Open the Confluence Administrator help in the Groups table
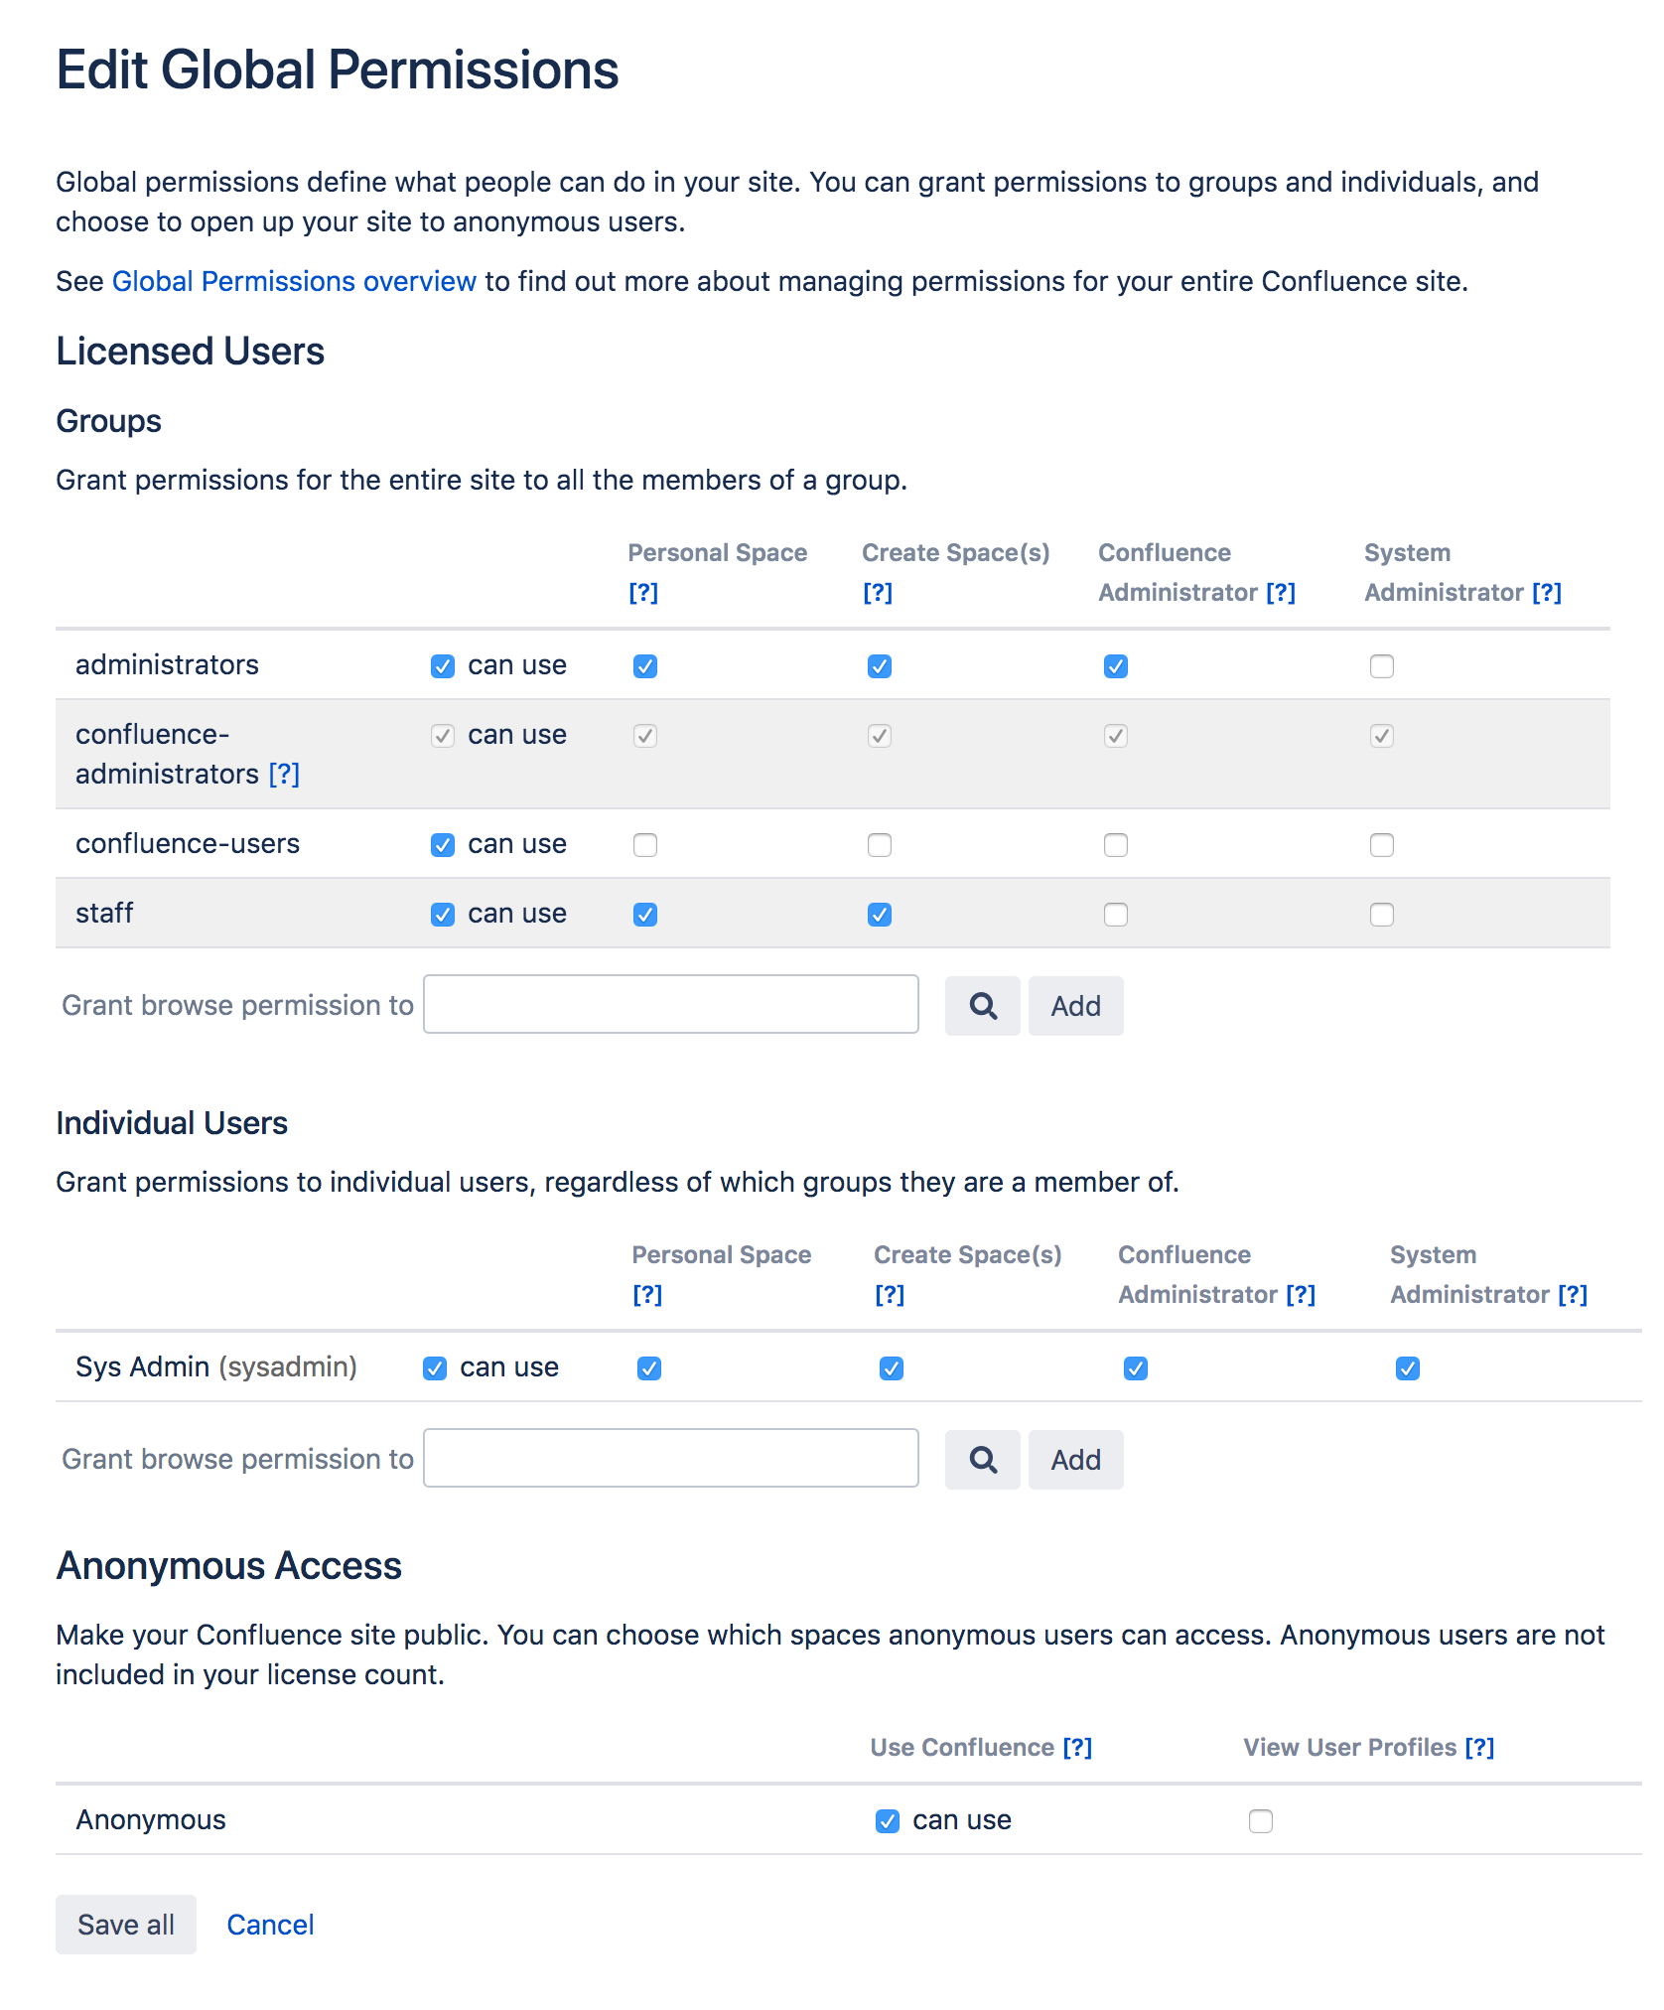This screenshot has width=1664, height=2010. (1281, 593)
